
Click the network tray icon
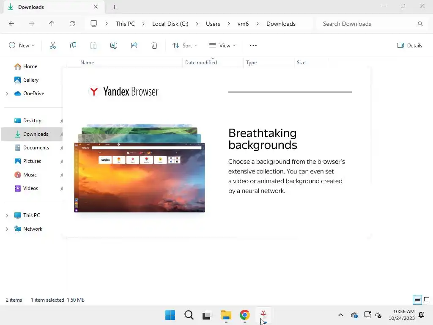pyautogui.click(x=367, y=315)
